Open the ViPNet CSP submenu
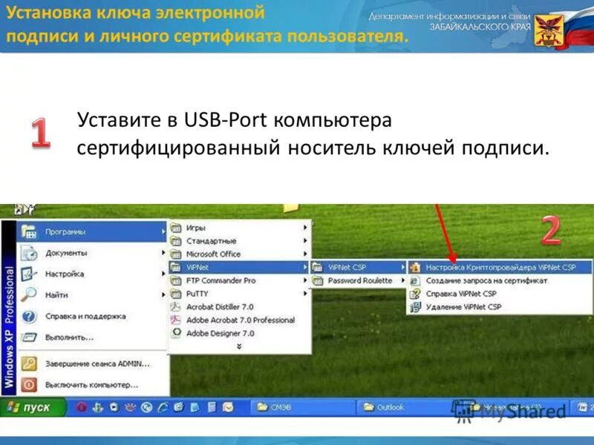Viewport: 594px width, 445px height. coord(359,268)
